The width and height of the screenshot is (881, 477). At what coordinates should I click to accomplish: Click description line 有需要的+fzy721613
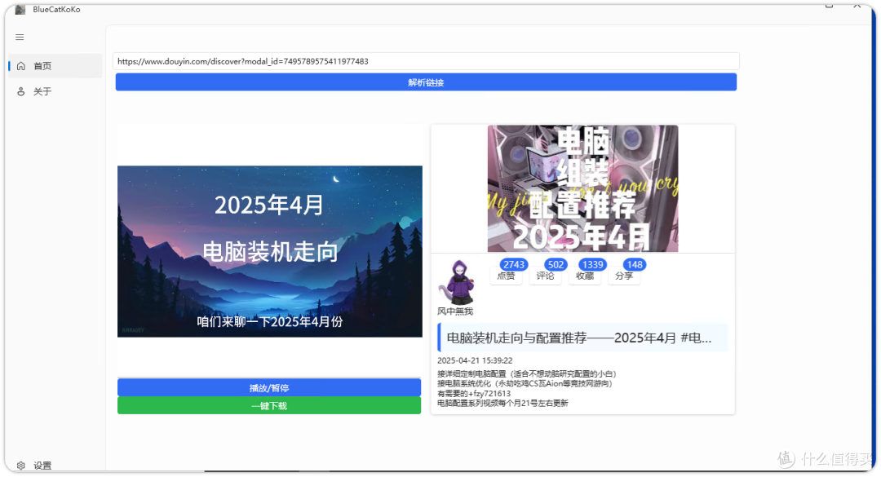474,393
